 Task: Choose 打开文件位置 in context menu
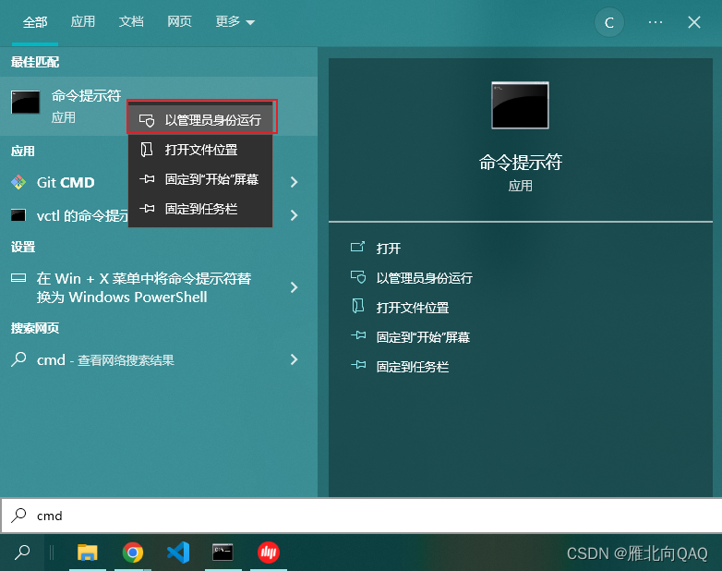[200, 150]
